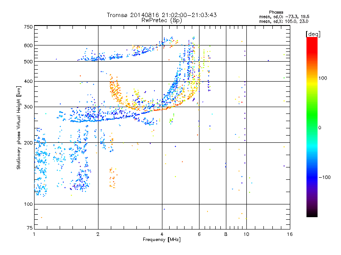Click the '[deg]' colorbar unit label

(313, 34)
